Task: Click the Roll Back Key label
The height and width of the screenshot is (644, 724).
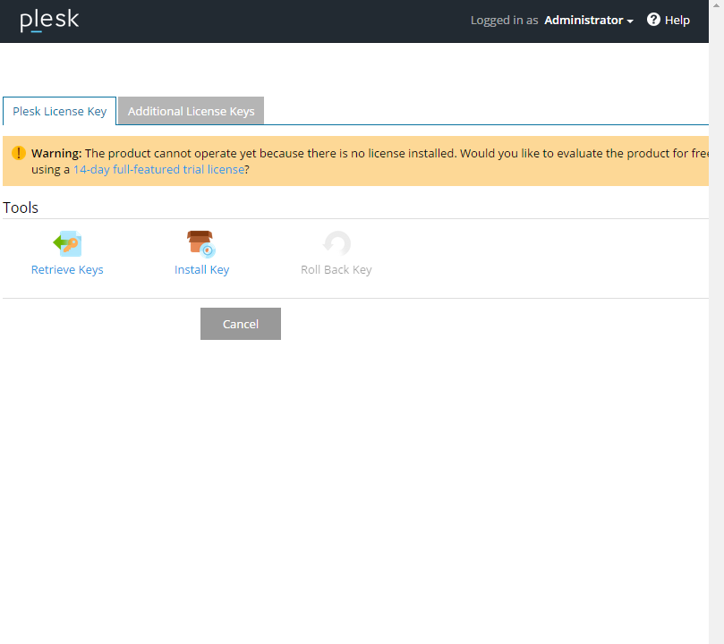Action: [x=336, y=270]
